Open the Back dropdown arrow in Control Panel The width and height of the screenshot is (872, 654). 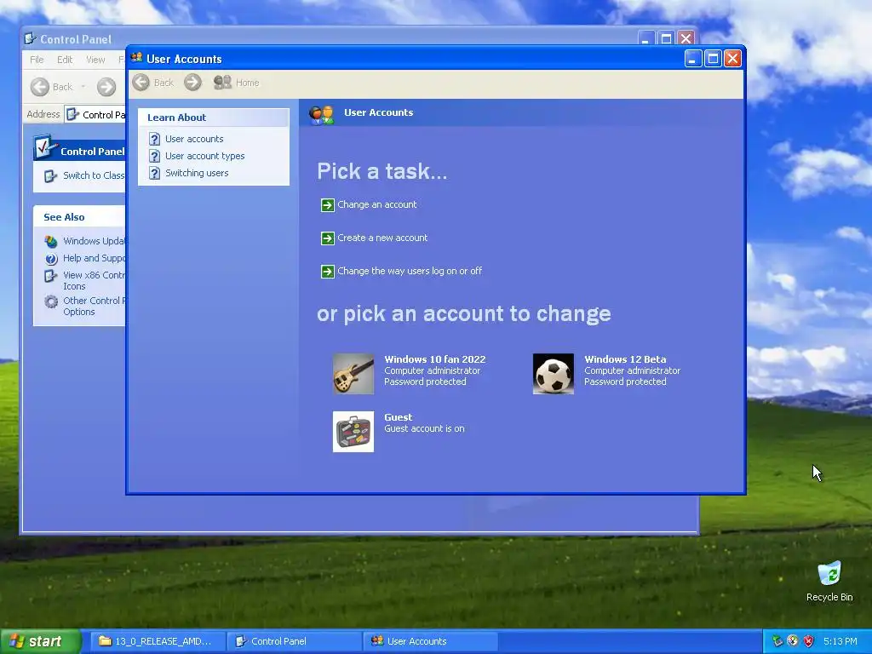83,87
